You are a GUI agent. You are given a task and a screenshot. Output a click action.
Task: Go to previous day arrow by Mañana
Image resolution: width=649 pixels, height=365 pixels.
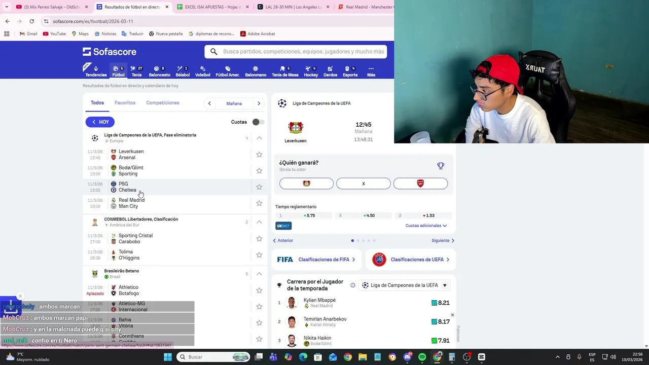[x=209, y=103]
